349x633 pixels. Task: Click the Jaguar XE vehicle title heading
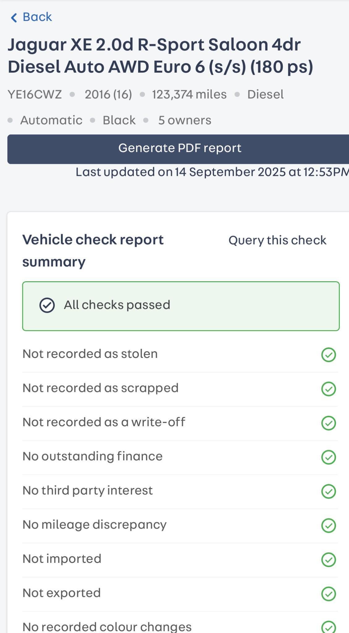pos(160,56)
